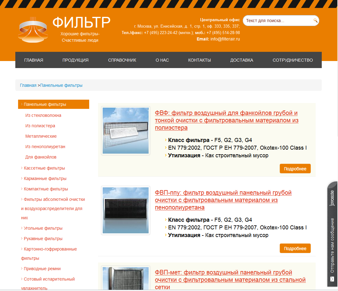Click the ФИЛЬТР site title text

(82, 22)
